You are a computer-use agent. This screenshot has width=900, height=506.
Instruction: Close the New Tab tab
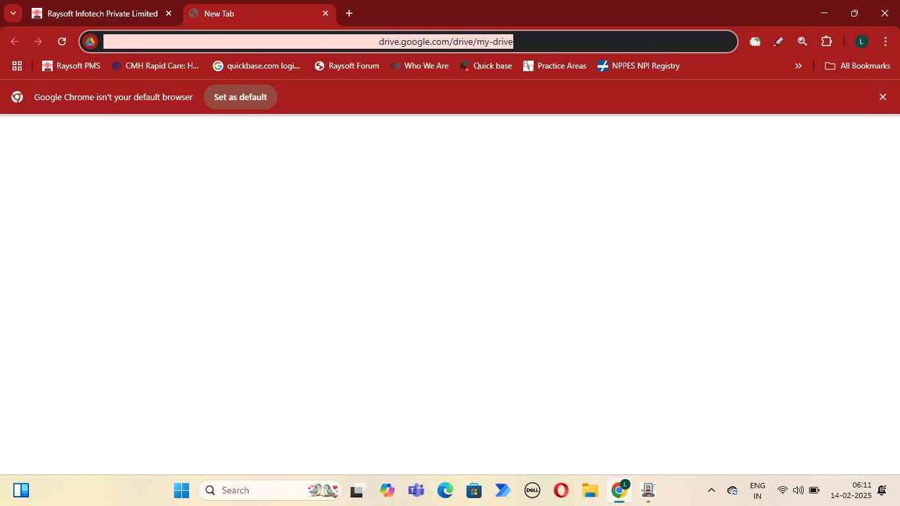coord(325,13)
